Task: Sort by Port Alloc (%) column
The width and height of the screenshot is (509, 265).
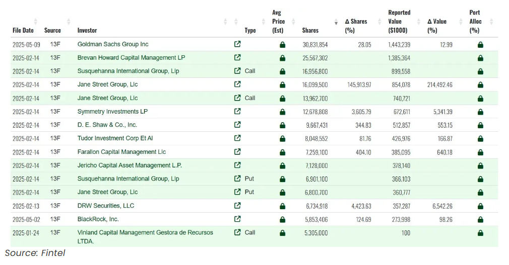Action: (491, 22)
